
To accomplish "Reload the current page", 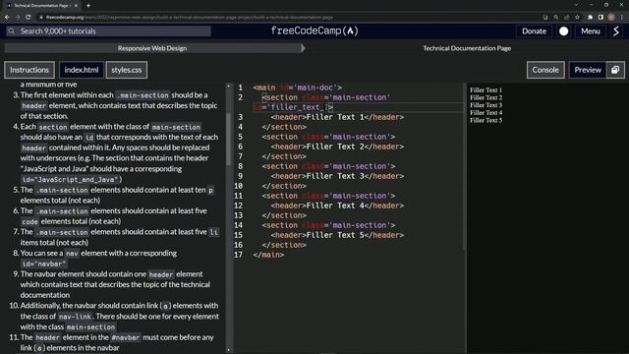I will point(29,17).
